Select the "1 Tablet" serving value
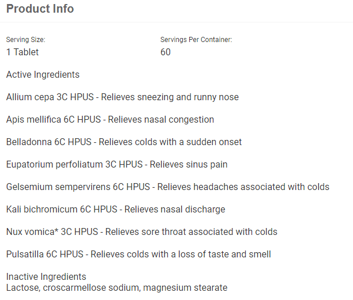 (22, 52)
